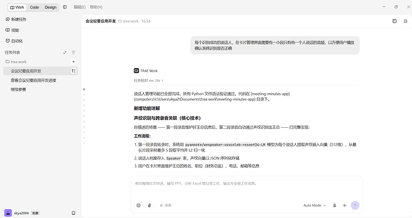Image resolution: width=412 pixels, height=218 pixels.
Task: Open the 继续参赛 task
Action: point(18,90)
